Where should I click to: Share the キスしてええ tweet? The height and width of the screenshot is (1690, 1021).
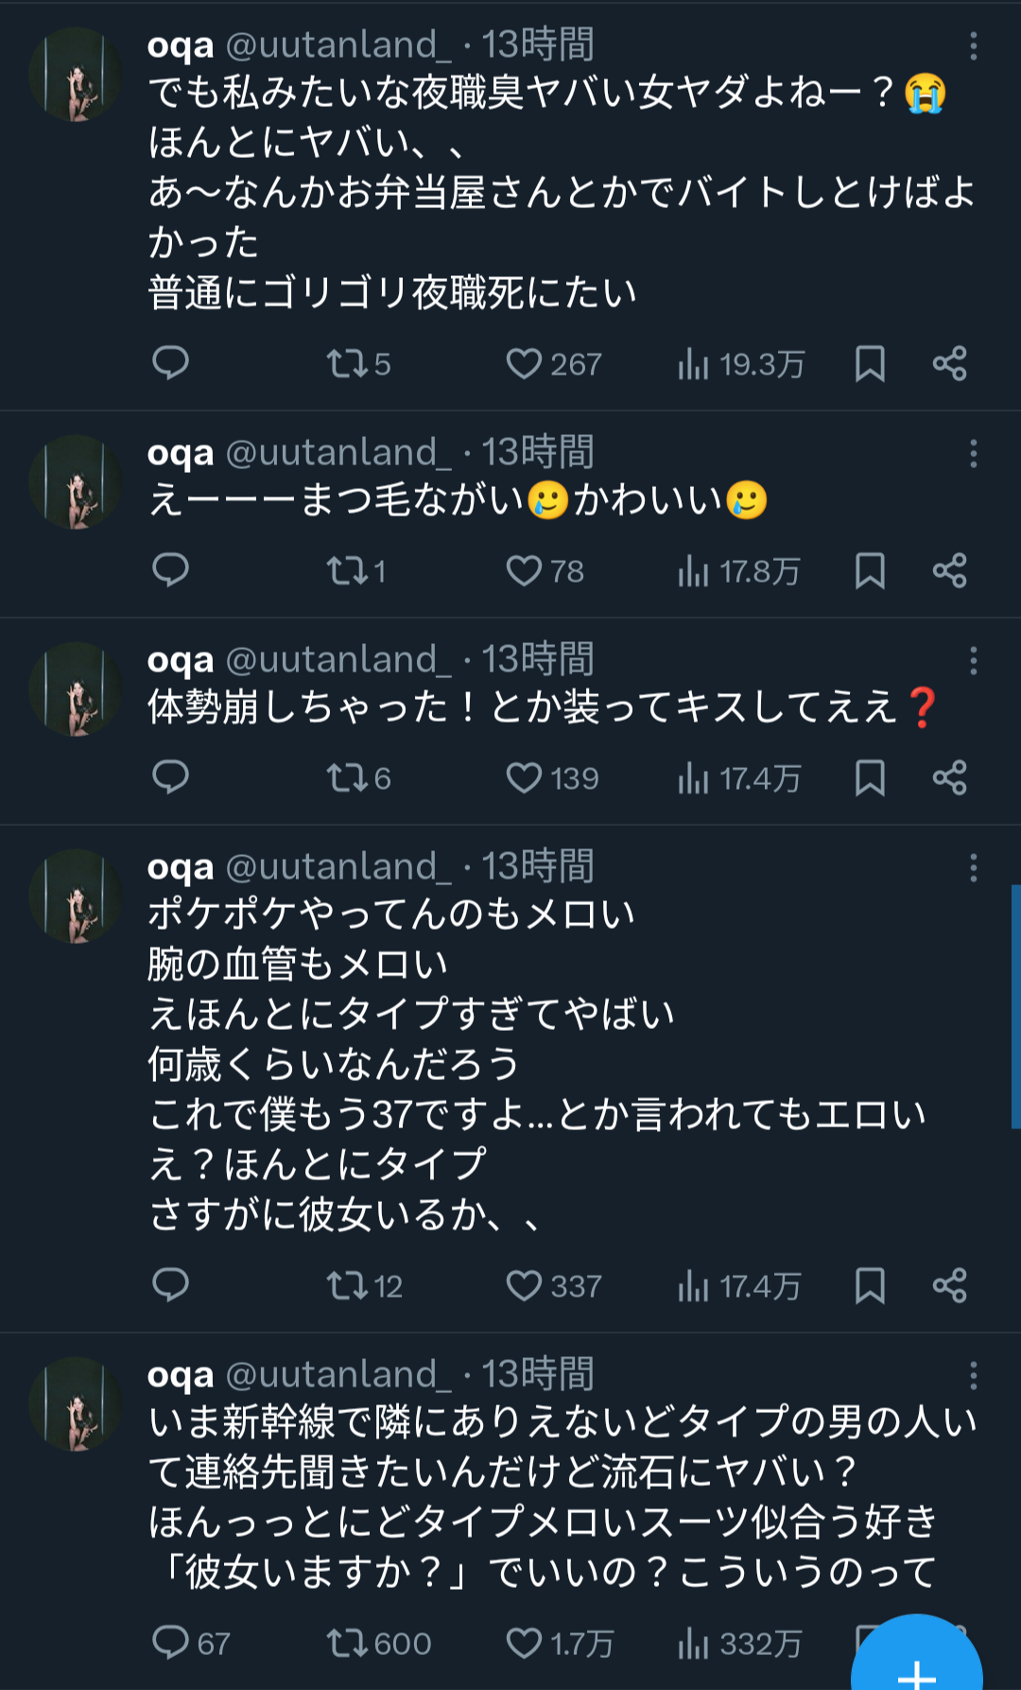(x=949, y=777)
